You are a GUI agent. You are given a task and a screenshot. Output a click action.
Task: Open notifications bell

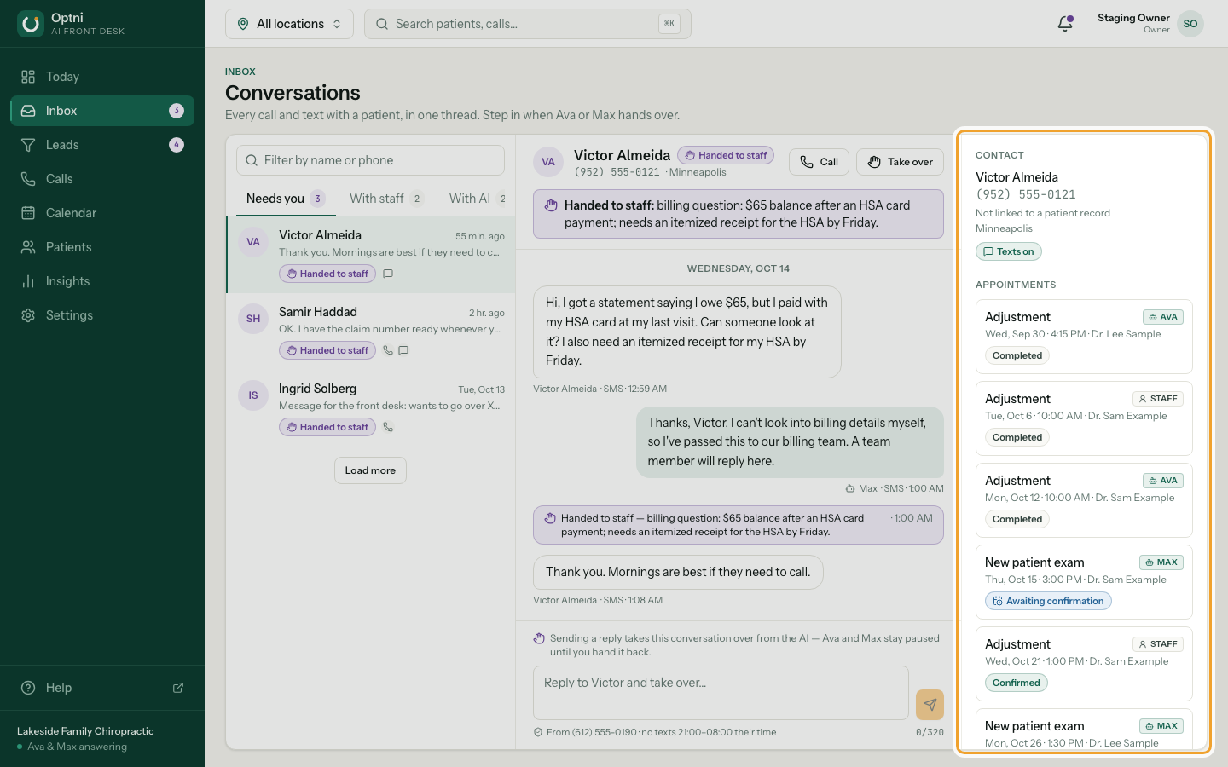1065,24
